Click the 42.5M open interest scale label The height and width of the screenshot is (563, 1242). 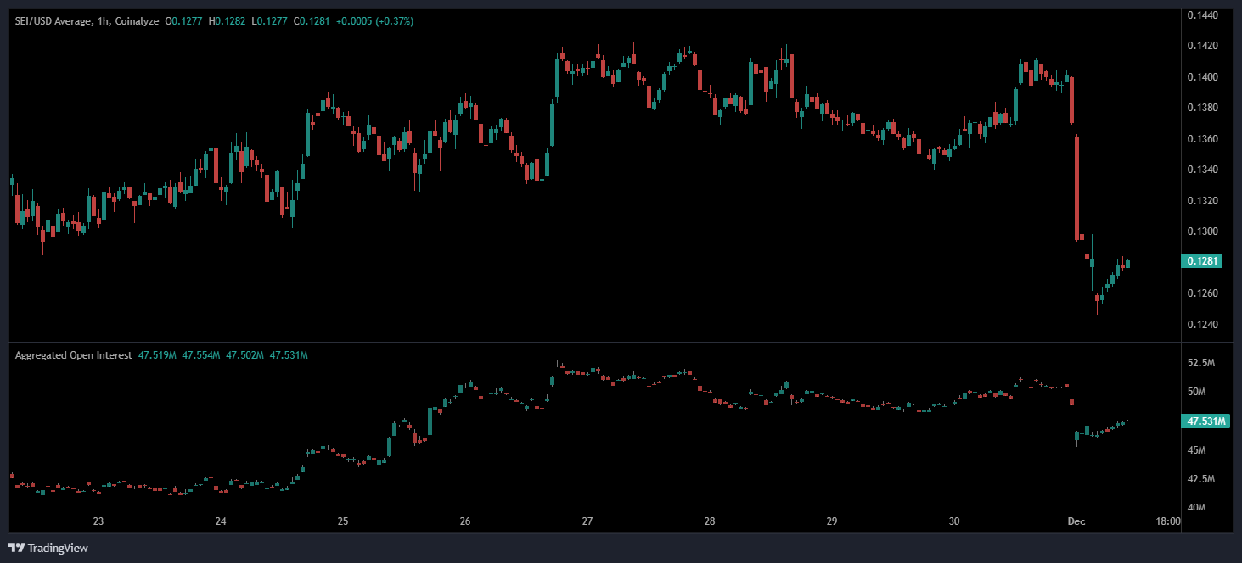(x=1202, y=479)
